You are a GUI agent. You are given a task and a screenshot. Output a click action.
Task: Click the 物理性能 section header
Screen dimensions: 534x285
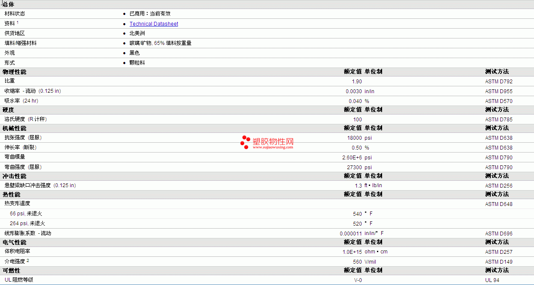tap(15, 72)
